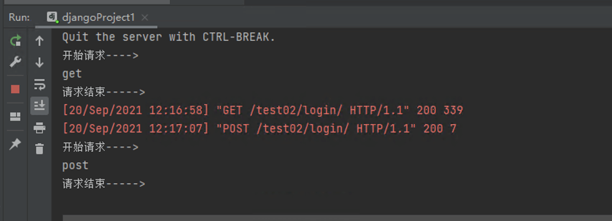The height and width of the screenshot is (221, 612).
Task: Toggle scroll to end of console
Action: 39,106
